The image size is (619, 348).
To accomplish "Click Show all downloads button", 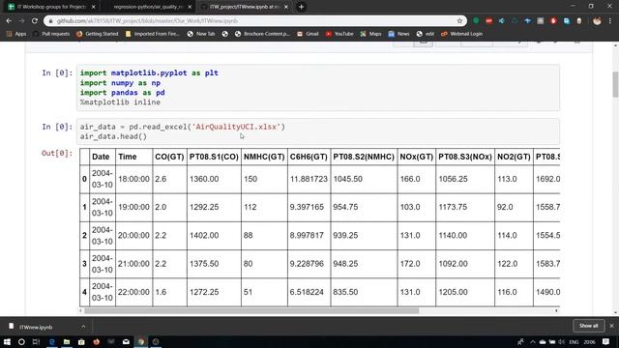I will 589,326.
